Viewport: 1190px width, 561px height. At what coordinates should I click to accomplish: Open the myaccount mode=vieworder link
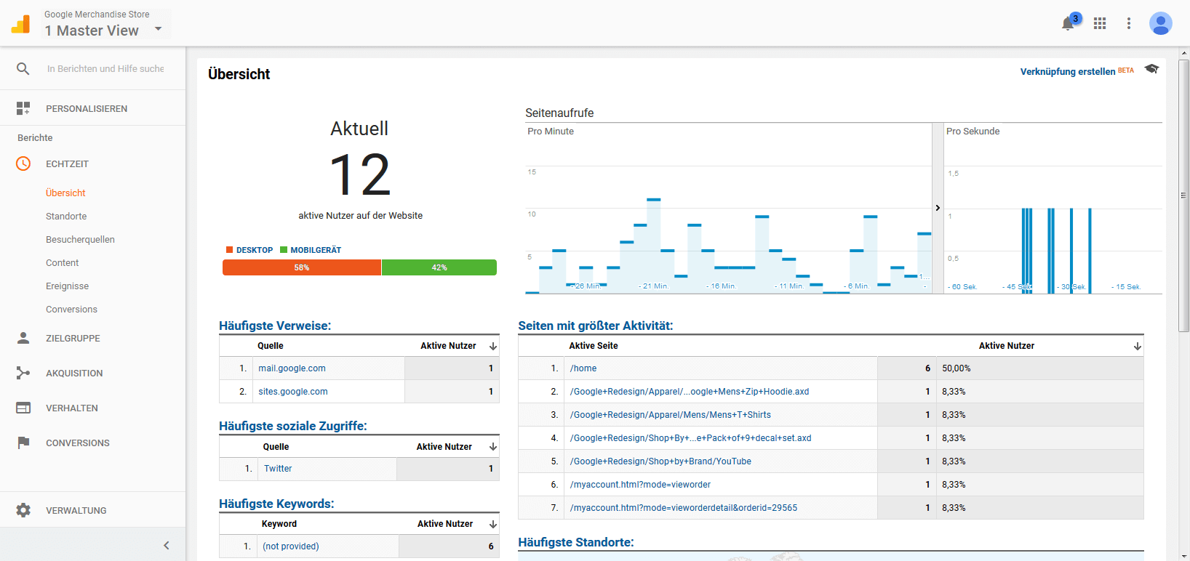(640, 485)
